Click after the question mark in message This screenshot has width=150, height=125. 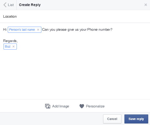(113, 29)
